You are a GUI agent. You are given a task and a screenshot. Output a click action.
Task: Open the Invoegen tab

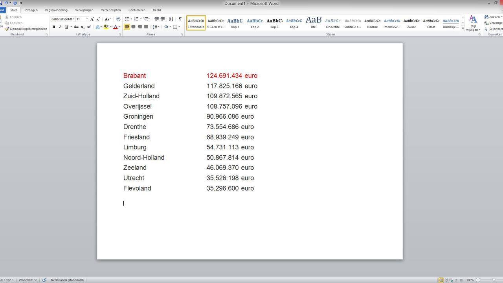(x=31, y=10)
